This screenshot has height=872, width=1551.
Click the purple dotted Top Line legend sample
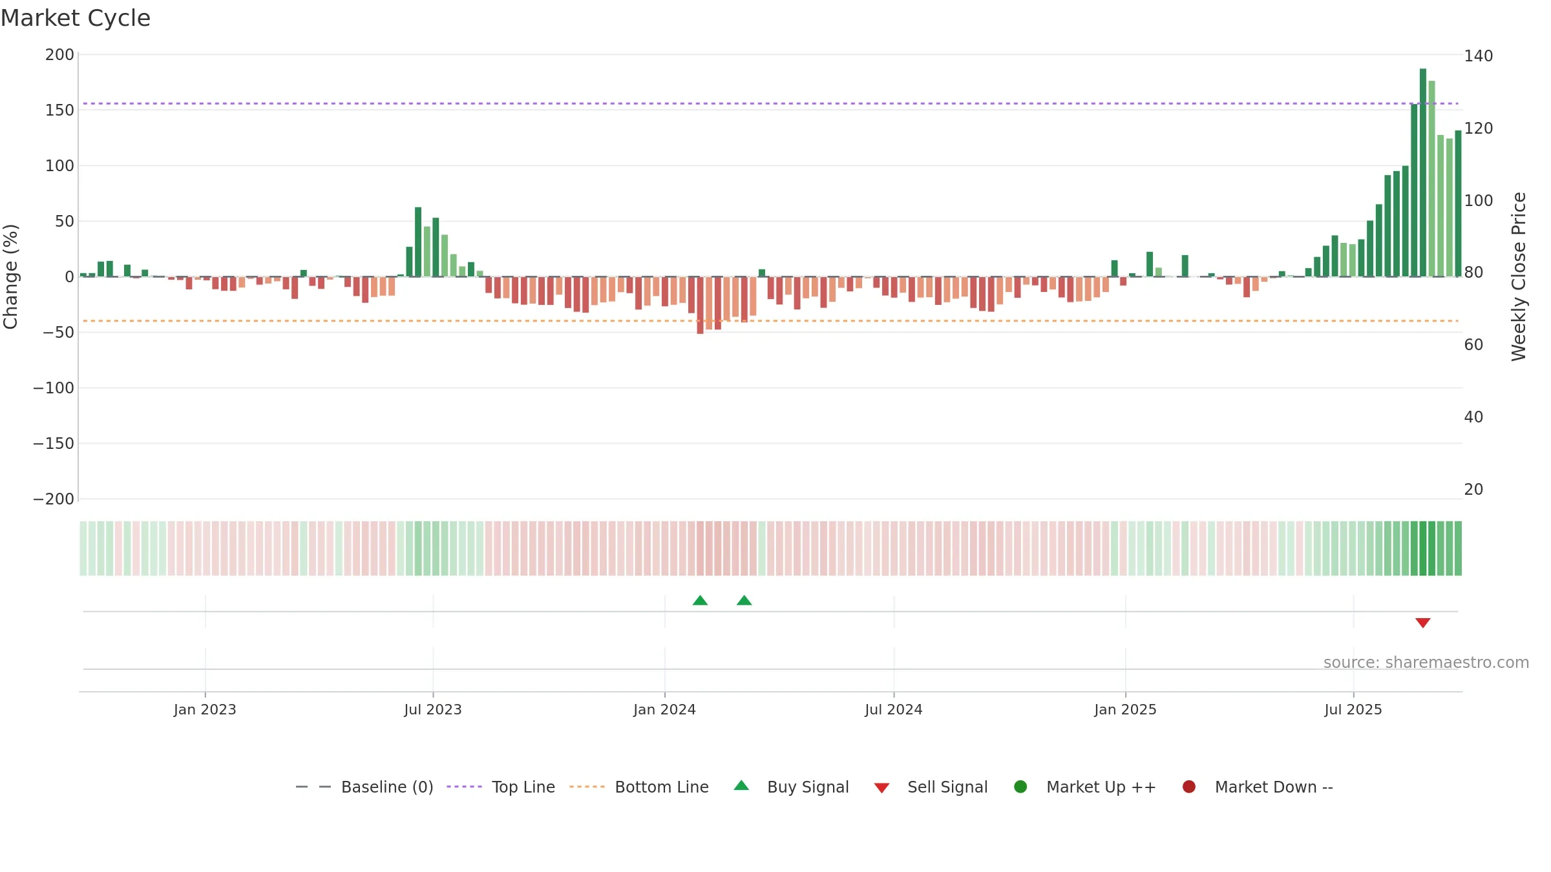point(464,787)
